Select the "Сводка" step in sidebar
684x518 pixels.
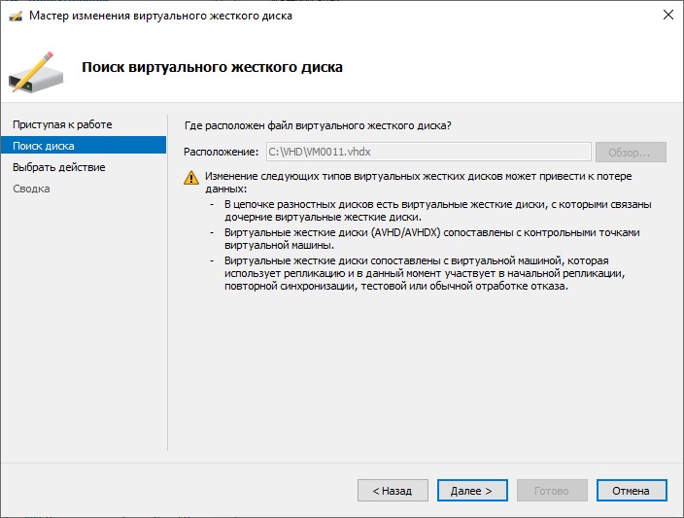(31, 189)
